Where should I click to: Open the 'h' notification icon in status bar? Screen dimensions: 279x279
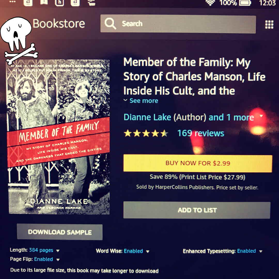(59, 3)
